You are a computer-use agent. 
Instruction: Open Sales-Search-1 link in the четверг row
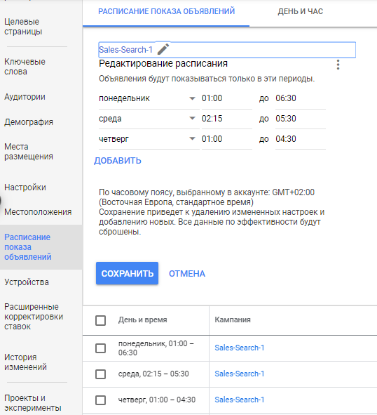240,400
